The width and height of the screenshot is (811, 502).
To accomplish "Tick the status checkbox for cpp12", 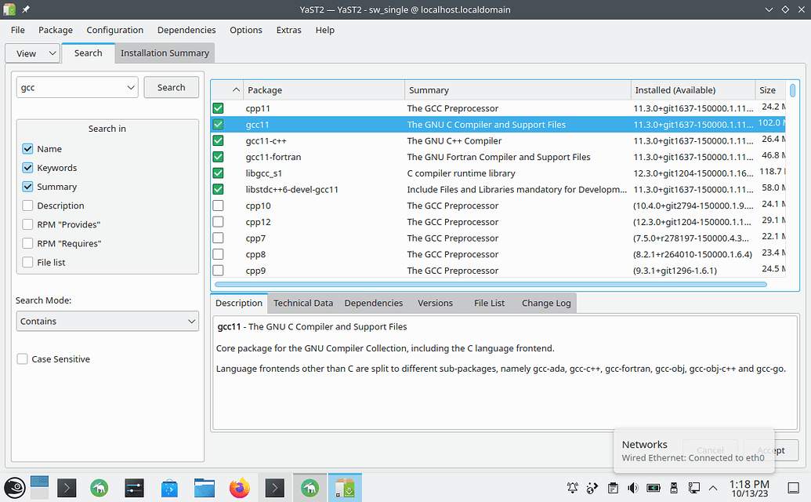I will 219,222.
